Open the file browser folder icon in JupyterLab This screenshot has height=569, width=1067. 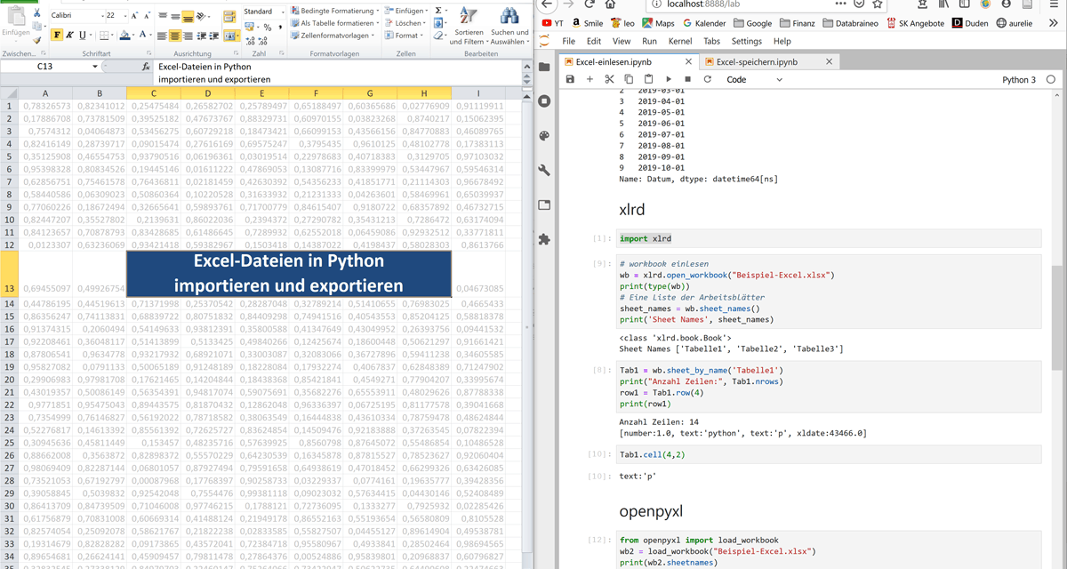click(544, 68)
